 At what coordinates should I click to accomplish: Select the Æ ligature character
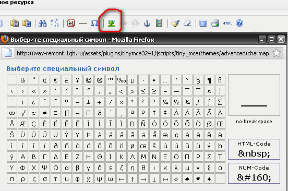click(x=23, y=124)
